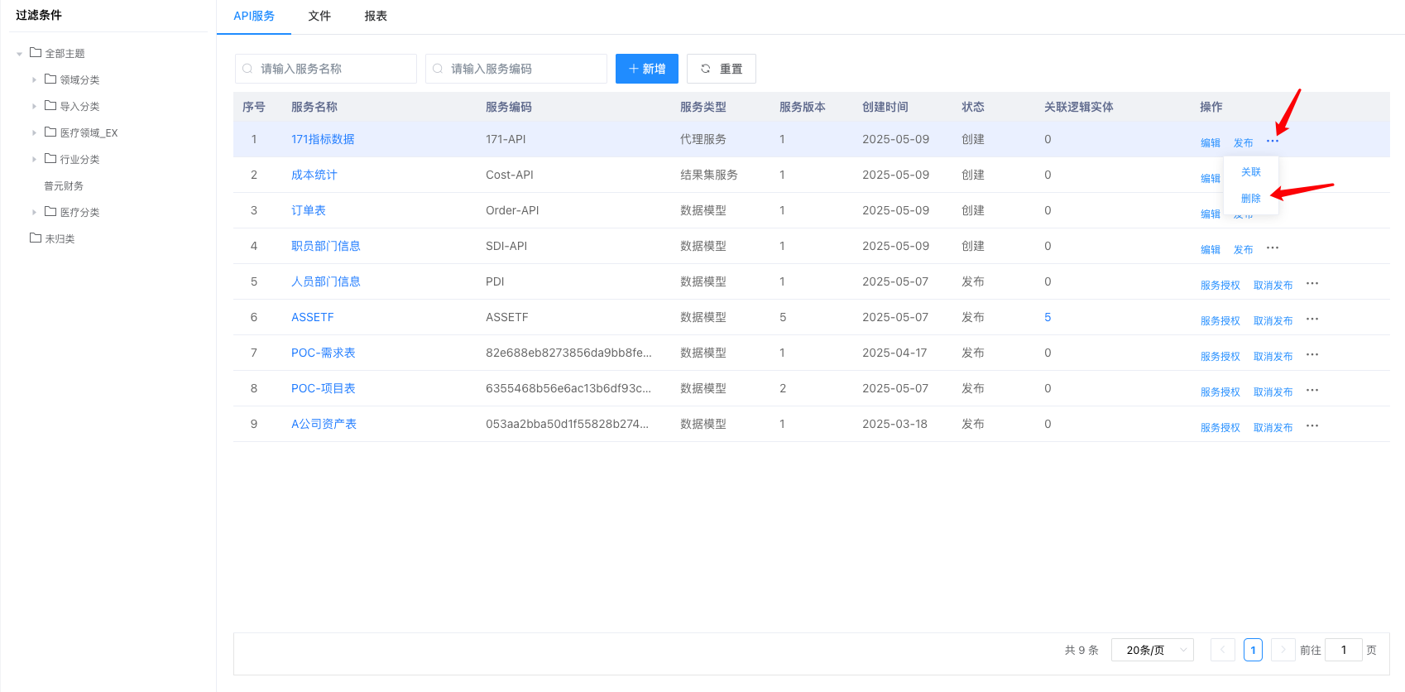Open the 20条/页 page size dropdown

coord(1152,650)
